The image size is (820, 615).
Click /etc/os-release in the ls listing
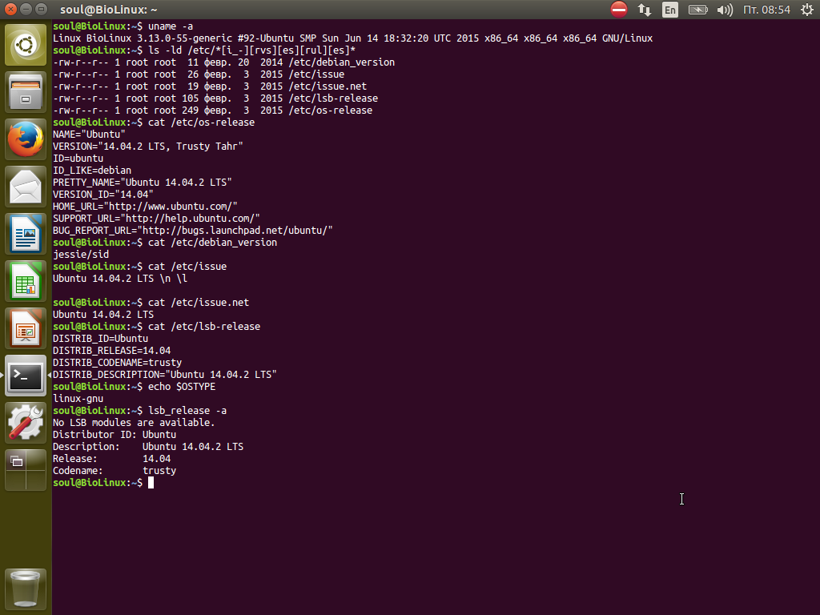(331, 111)
